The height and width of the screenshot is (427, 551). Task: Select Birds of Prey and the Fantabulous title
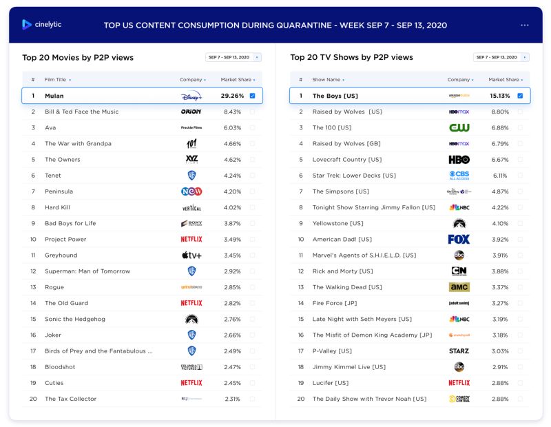(x=98, y=351)
